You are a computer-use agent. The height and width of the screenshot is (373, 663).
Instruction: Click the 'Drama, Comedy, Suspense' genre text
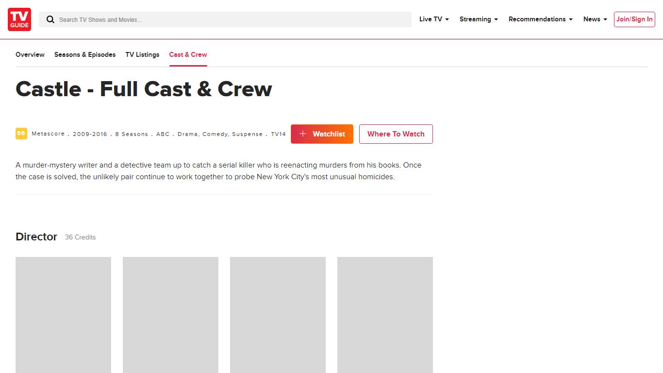click(220, 134)
